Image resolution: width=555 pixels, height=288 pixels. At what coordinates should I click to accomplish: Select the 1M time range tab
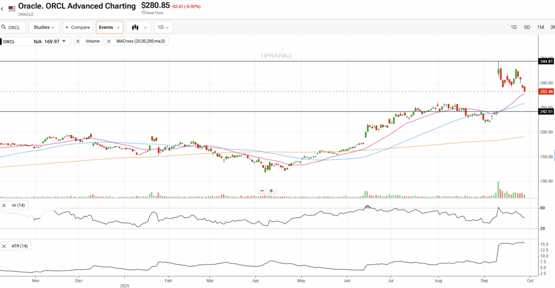pos(540,27)
